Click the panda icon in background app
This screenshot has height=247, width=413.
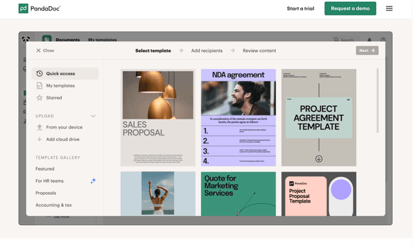26,39
